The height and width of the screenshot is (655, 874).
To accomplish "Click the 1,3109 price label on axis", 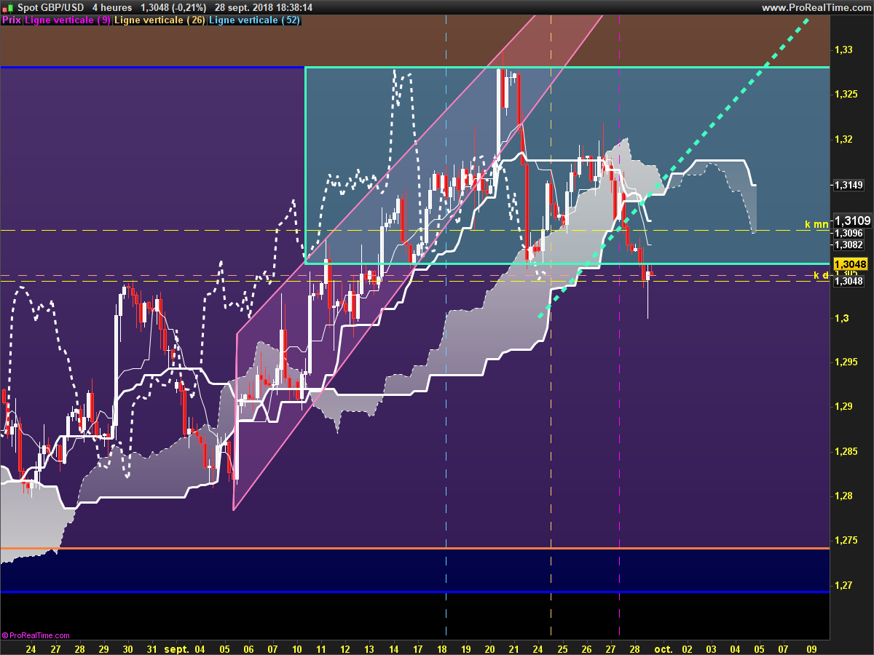I will (x=853, y=221).
